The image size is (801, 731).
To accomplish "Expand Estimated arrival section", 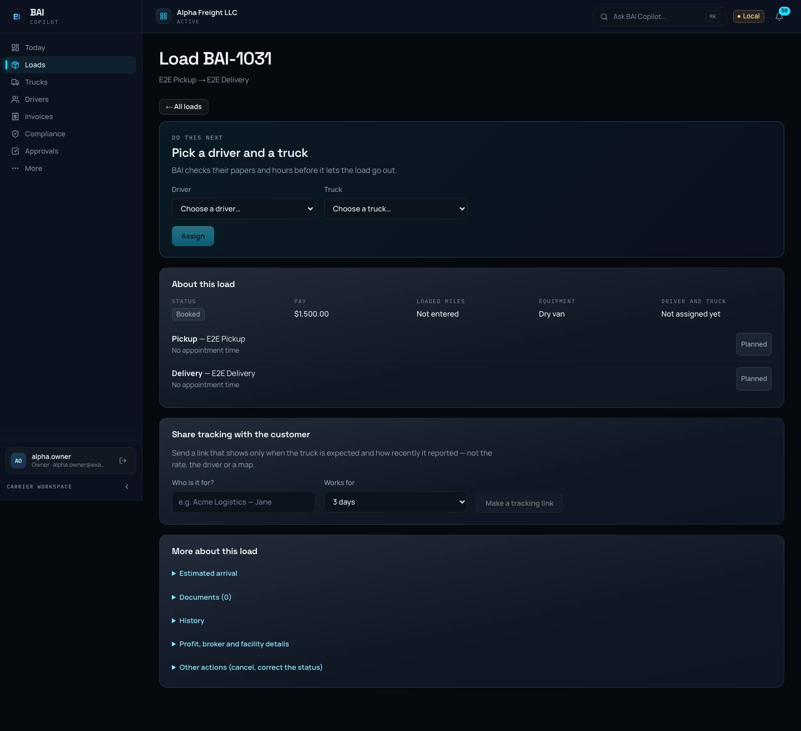I will click(x=205, y=574).
